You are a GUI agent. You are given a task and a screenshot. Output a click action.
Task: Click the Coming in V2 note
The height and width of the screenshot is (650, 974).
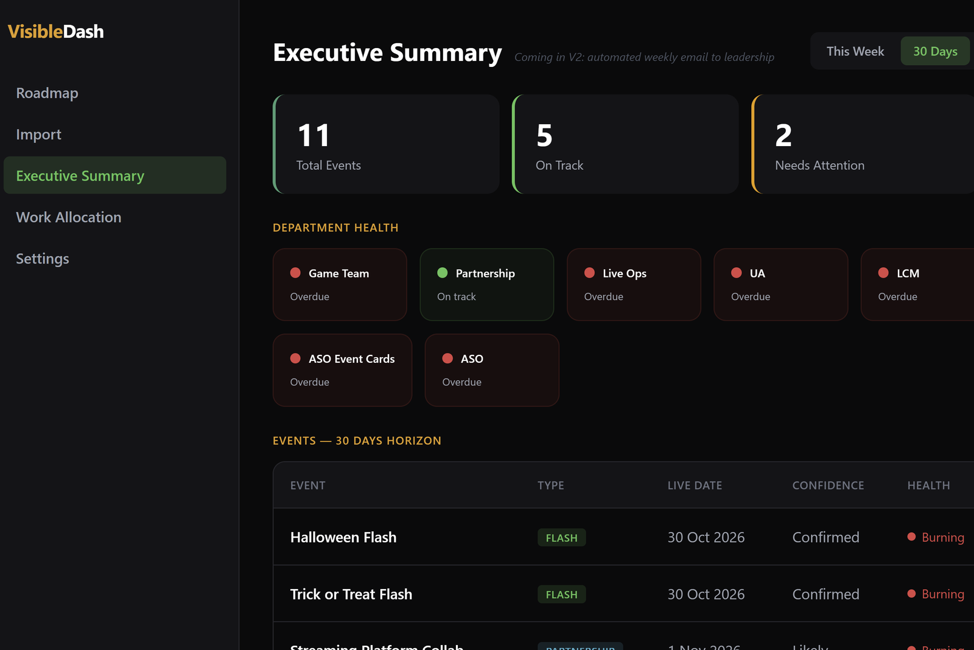645,57
